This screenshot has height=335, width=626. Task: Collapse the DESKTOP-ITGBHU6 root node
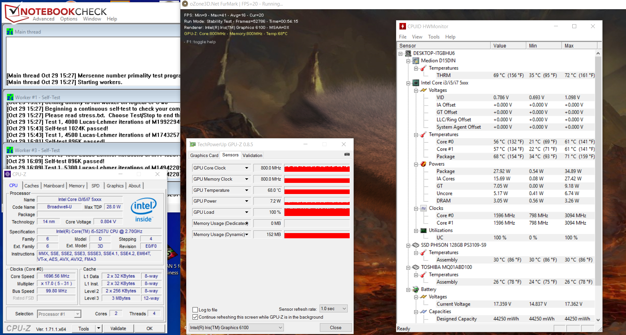(400, 53)
